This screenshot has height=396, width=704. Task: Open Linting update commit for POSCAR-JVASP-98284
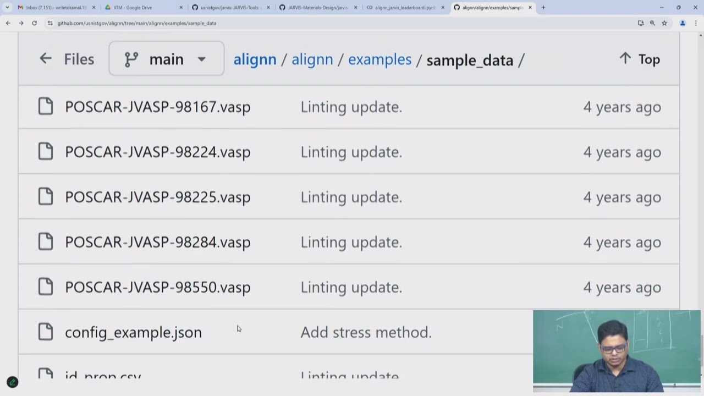click(x=351, y=242)
